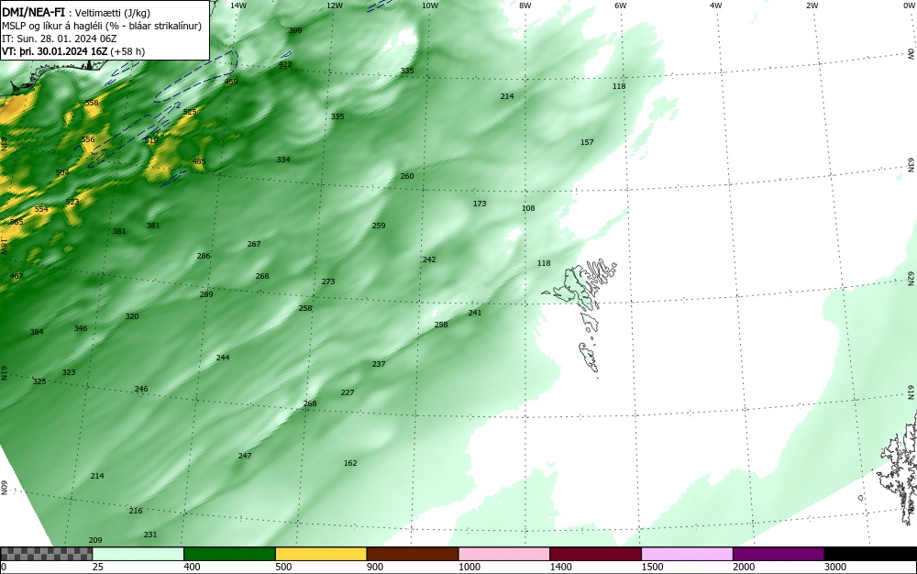The height and width of the screenshot is (574, 917).
Task: Click the map value 237
Action: point(379,364)
